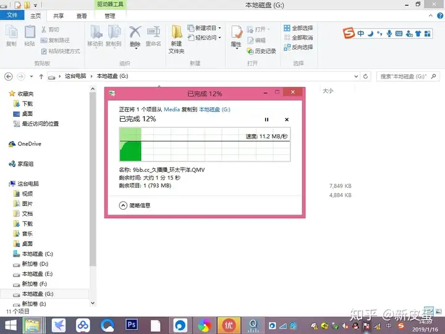Collapse the ribbon with the chevron

coord(431,15)
